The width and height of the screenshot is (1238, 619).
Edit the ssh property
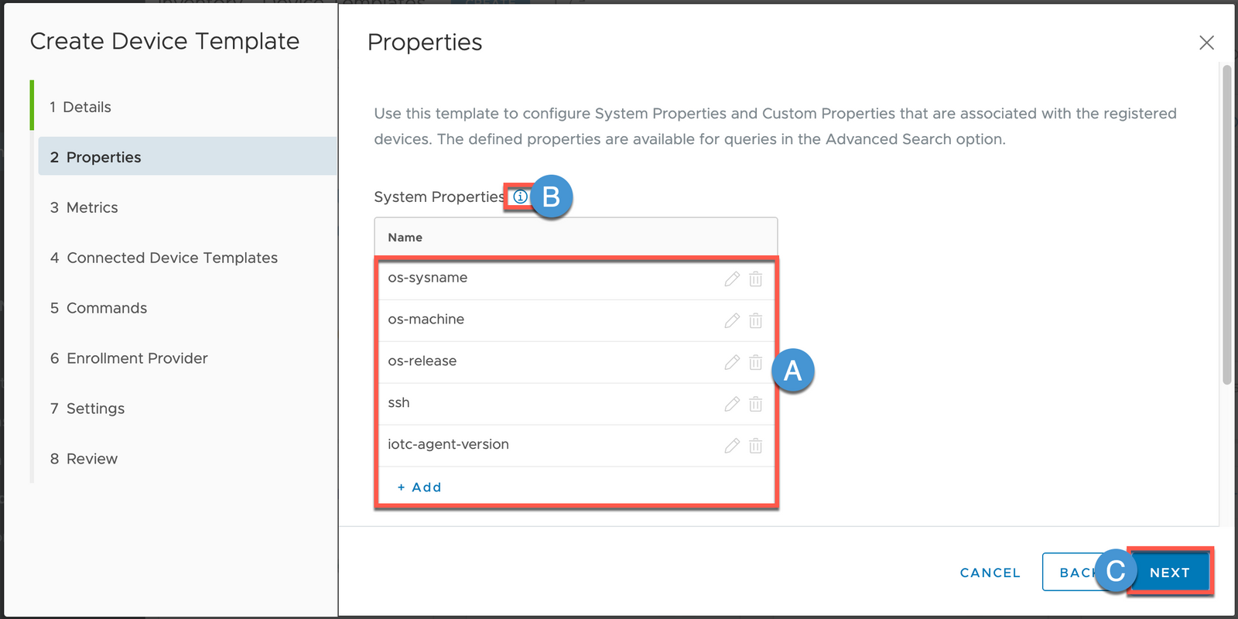tap(732, 404)
